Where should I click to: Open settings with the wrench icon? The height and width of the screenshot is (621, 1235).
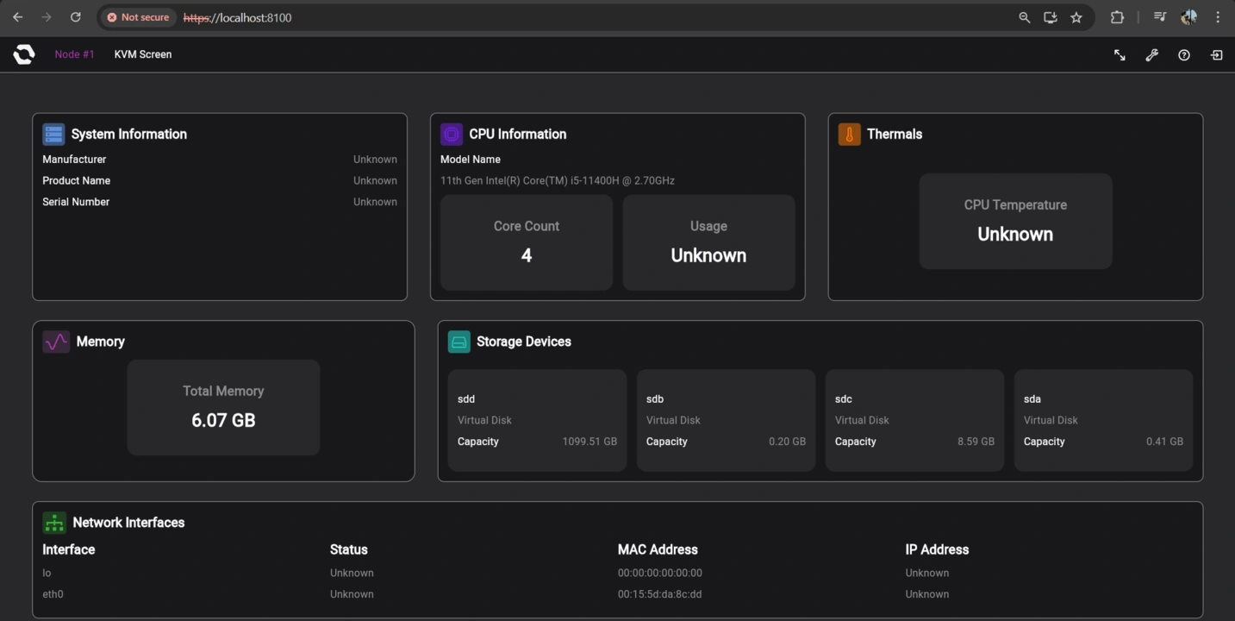click(1151, 54)
